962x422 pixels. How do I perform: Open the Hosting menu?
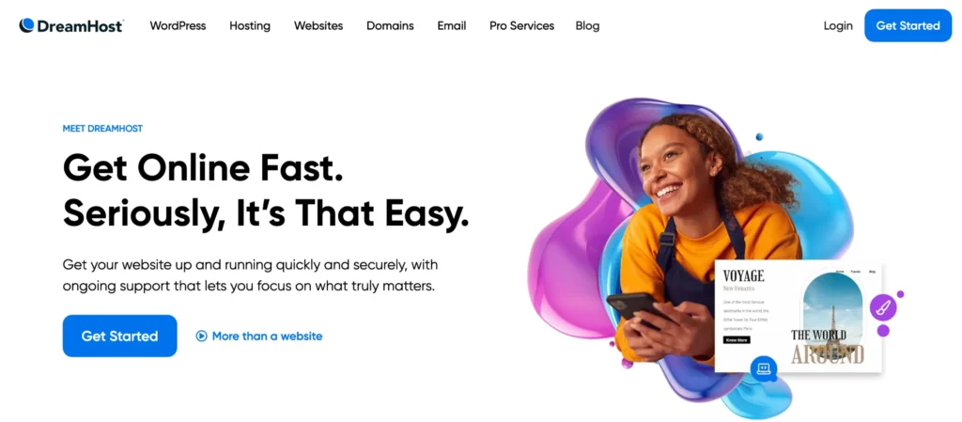coord(250,25)
